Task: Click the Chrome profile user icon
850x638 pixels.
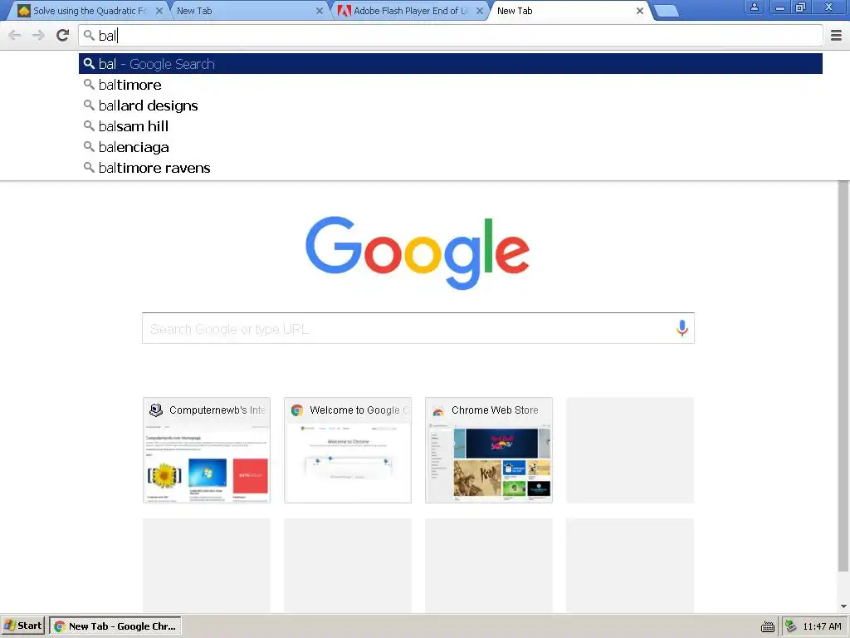Action: [x=754, y=7]
